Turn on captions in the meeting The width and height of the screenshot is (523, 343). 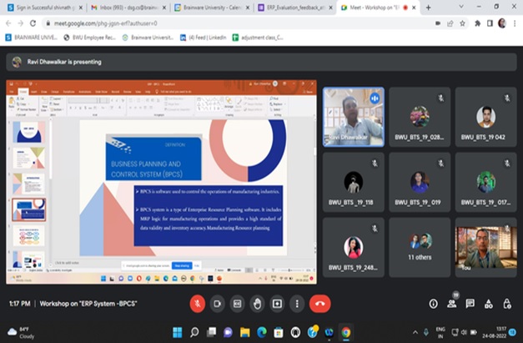[x=237, y=304]
